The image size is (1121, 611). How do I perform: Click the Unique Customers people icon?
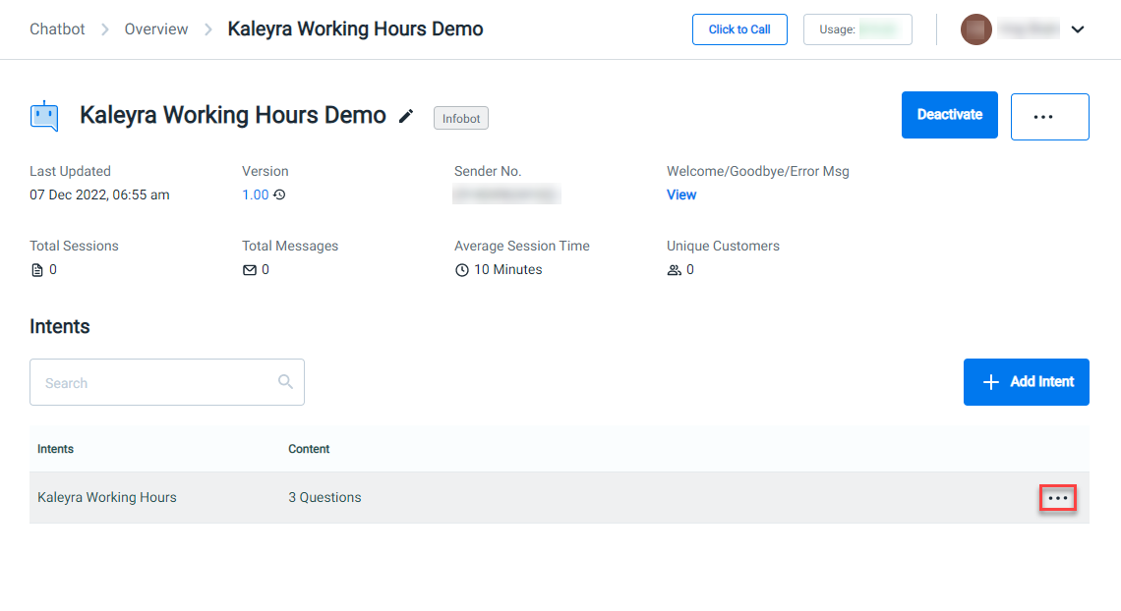coord(675,270)
